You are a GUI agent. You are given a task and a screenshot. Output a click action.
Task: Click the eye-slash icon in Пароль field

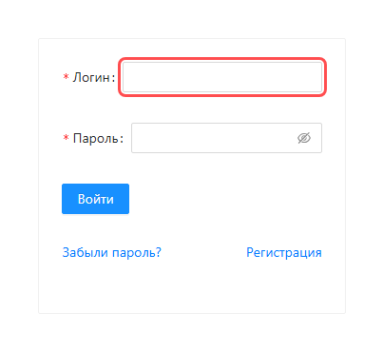coord(304,138)
